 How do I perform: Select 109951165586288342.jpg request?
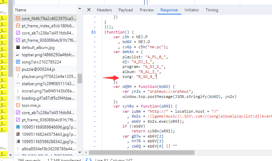pos(45,142)
